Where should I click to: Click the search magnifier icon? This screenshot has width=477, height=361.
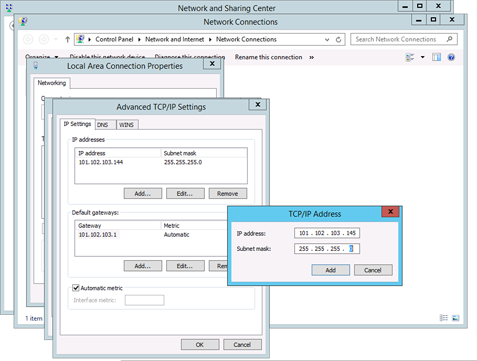coord(449,39)
